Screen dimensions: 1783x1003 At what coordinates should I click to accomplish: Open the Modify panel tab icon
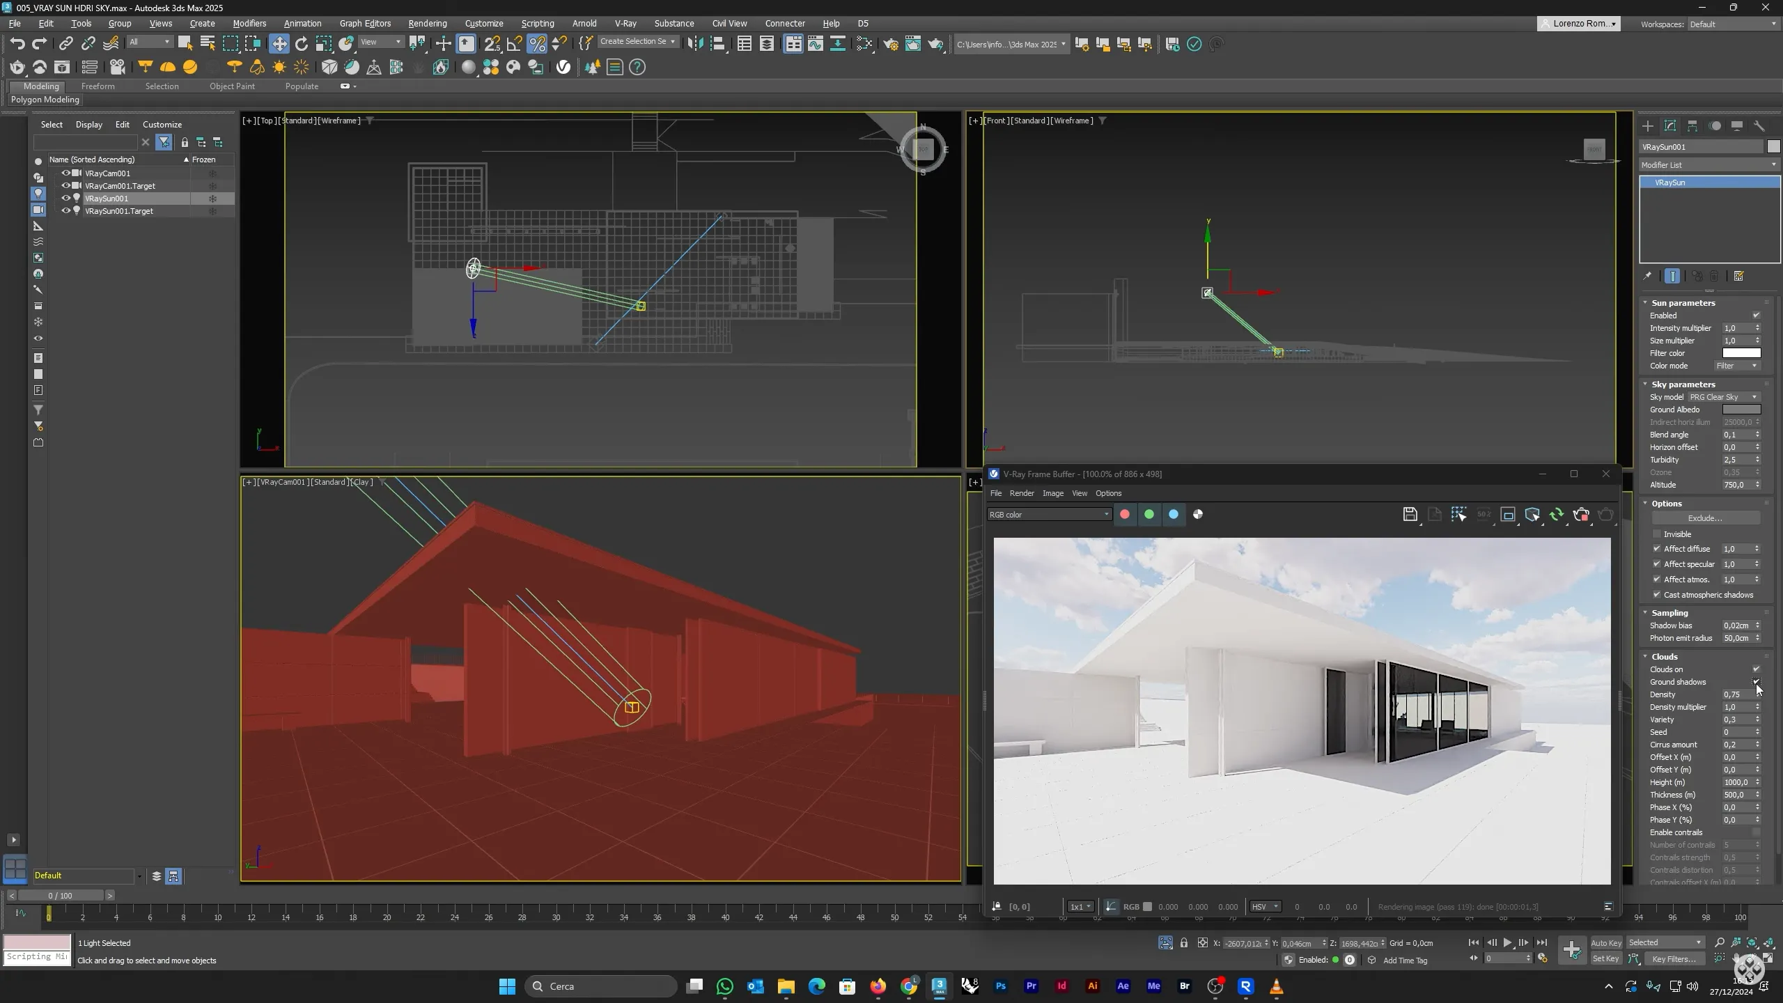pos(1670,126)
